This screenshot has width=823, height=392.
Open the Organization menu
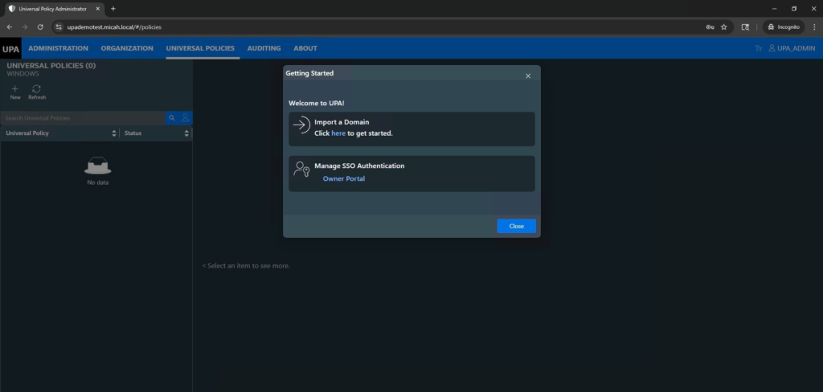point(127,48)
